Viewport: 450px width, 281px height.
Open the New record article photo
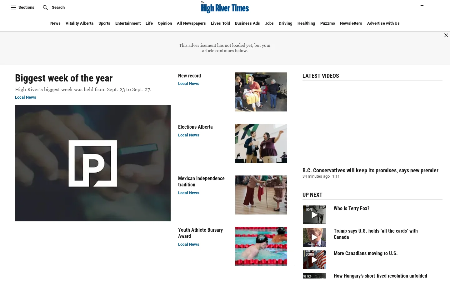point(261,92)
